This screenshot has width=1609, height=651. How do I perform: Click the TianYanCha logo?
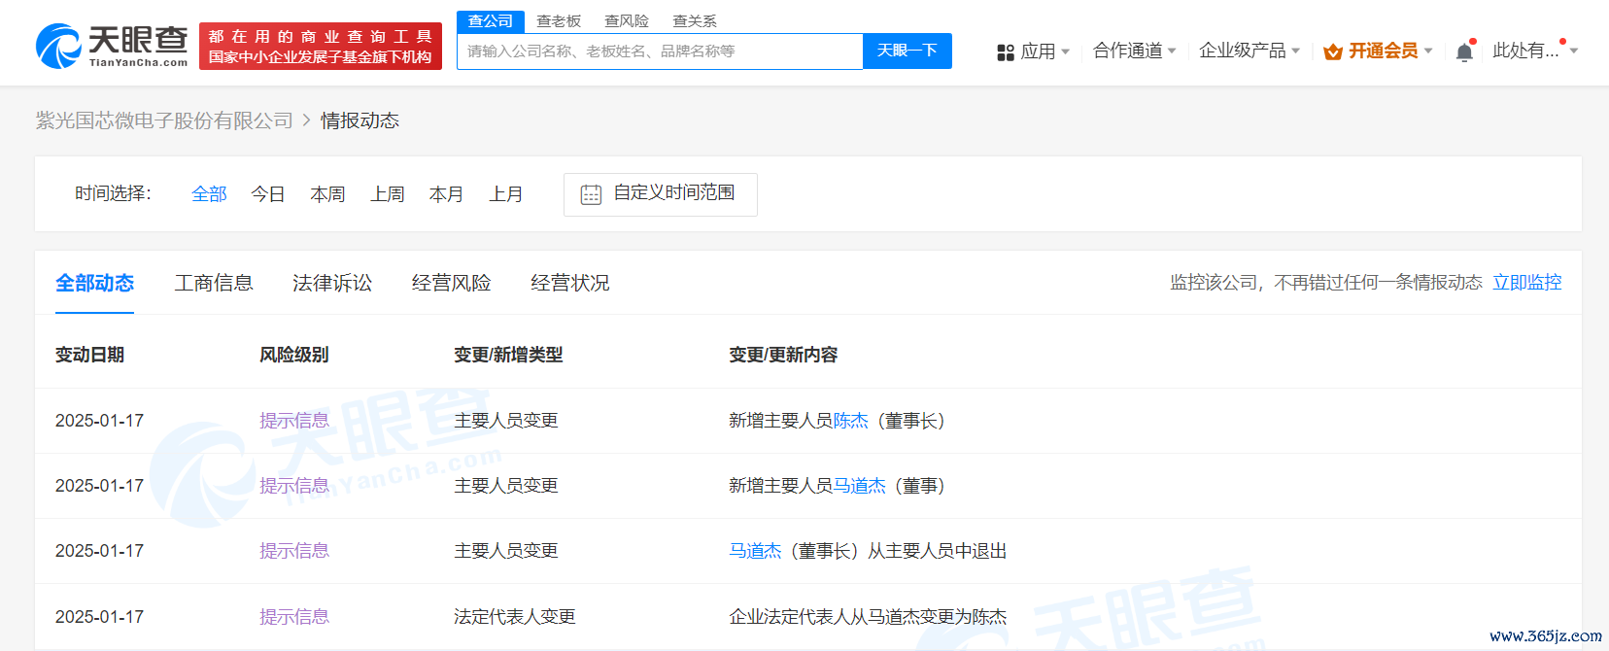[112, 46]
